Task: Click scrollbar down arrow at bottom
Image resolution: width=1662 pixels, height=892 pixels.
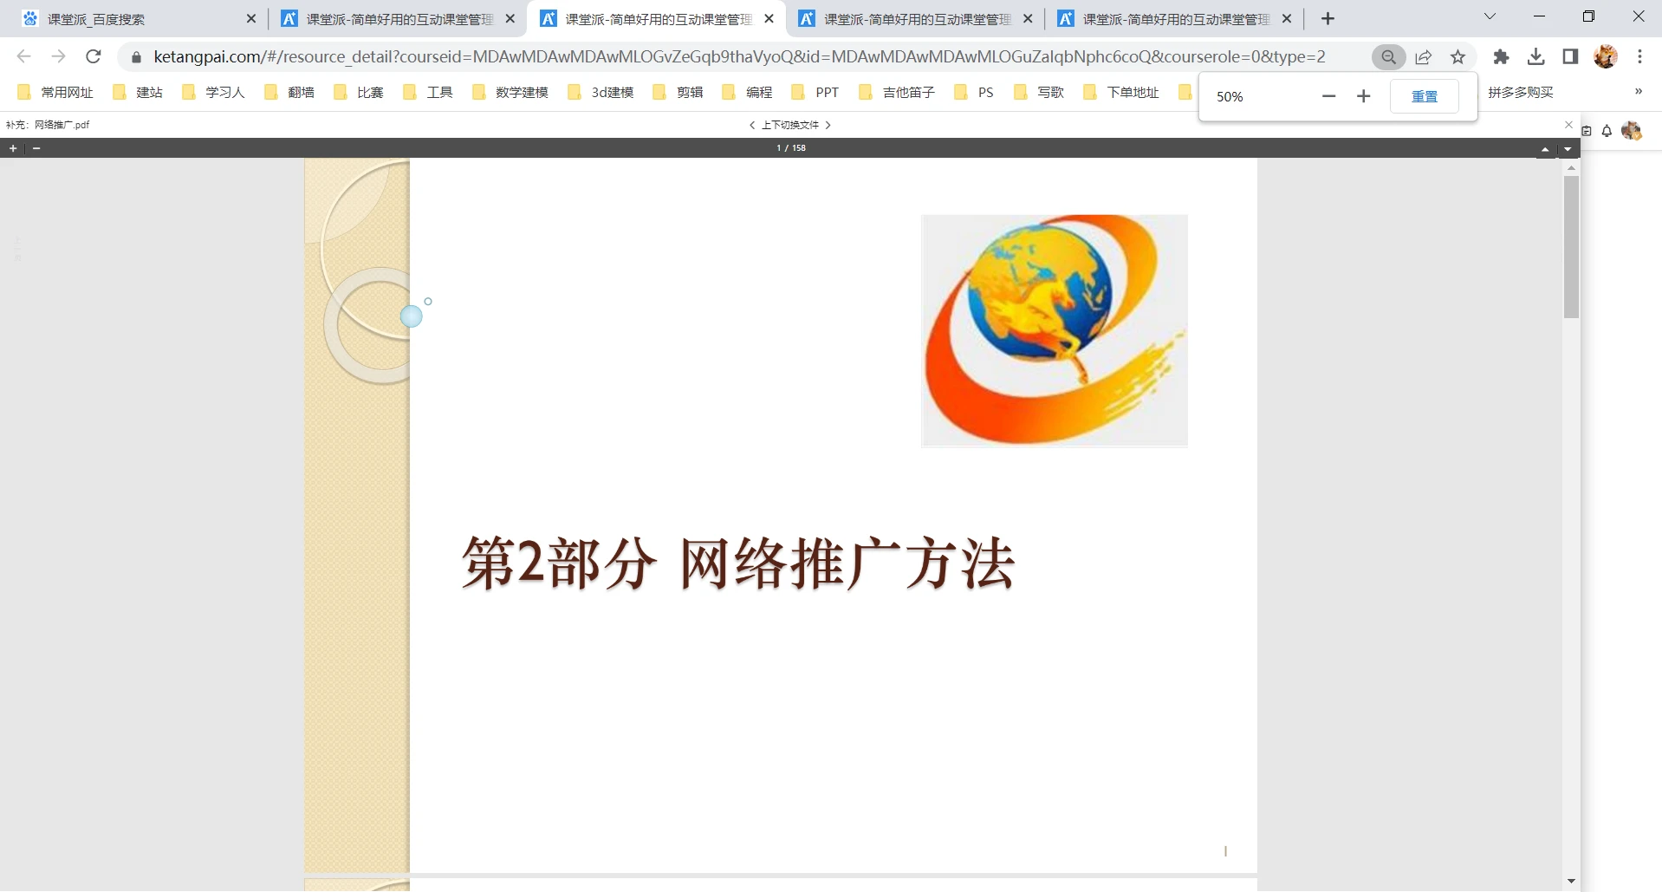Action: coord(1571,882)
